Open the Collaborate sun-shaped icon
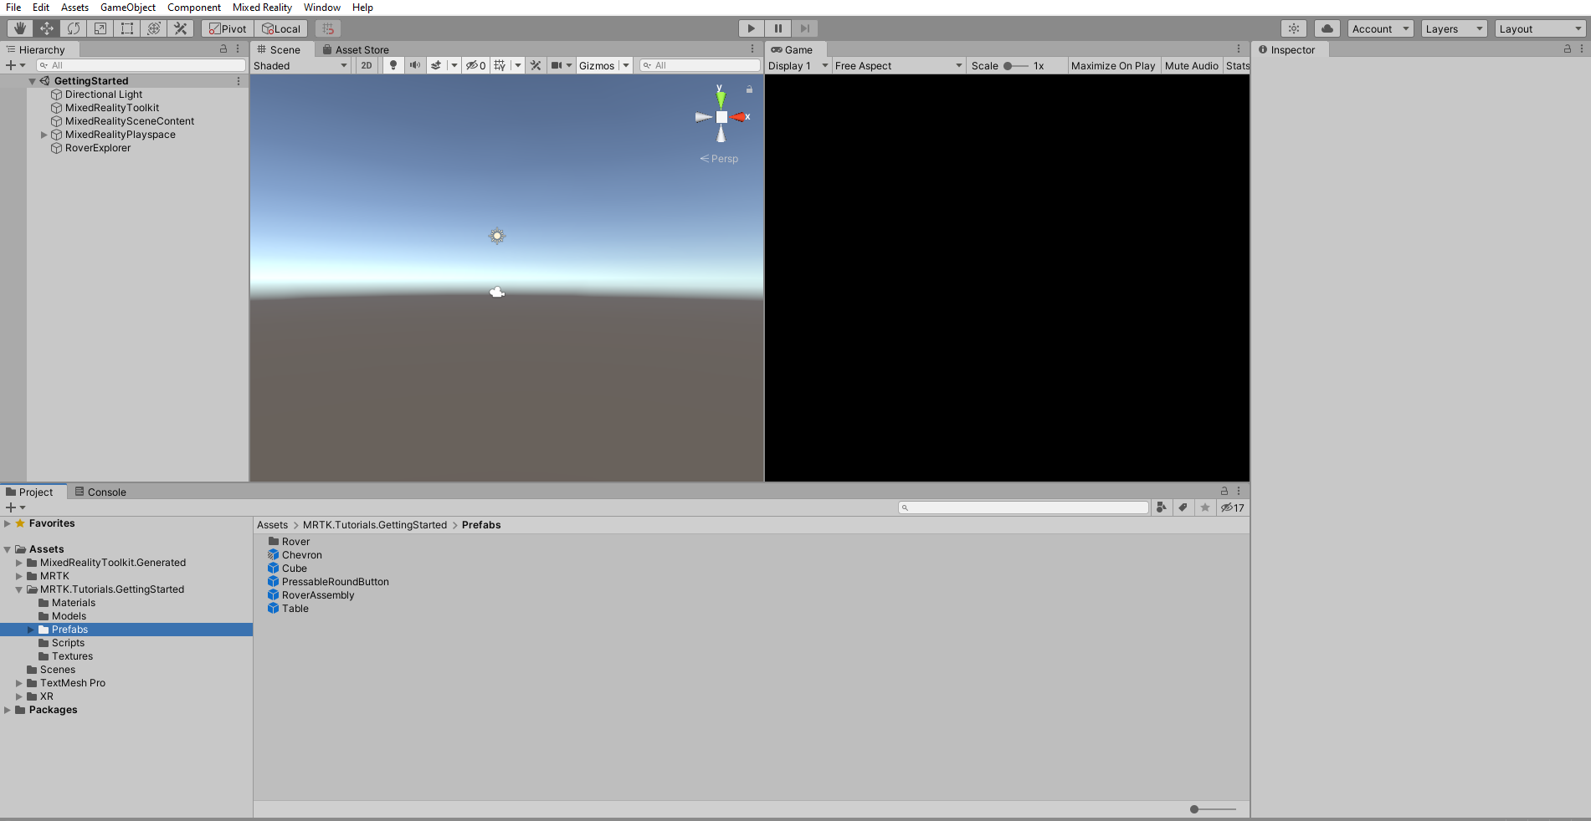The width and height of the screenshot is (1591, 821). [1294, 28]
